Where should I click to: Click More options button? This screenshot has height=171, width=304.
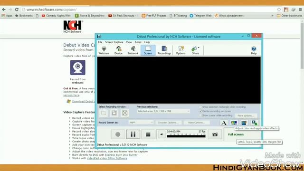coord(246,115)
